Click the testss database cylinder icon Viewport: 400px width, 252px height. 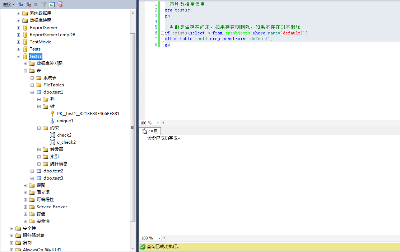[25, 56]
